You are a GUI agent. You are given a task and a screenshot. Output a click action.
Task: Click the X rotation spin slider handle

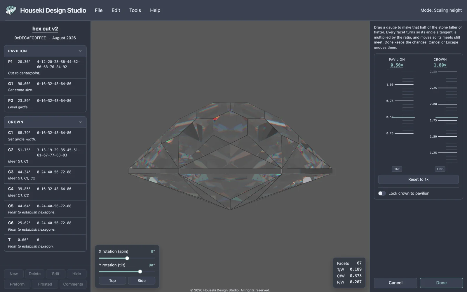pyautogui.click(x=127, y=258)
